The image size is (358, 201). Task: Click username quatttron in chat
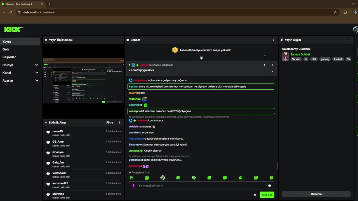point(135,133)
